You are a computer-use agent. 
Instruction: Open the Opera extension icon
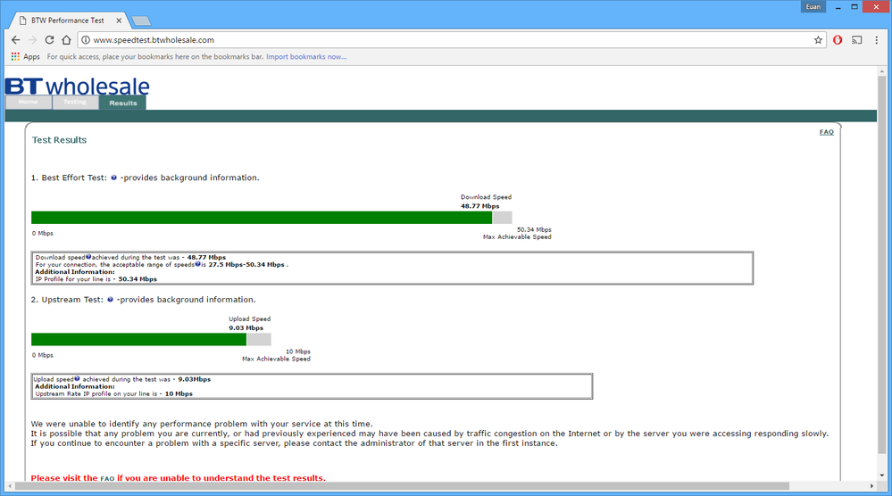pyautogui.click(x=838, y=40)
